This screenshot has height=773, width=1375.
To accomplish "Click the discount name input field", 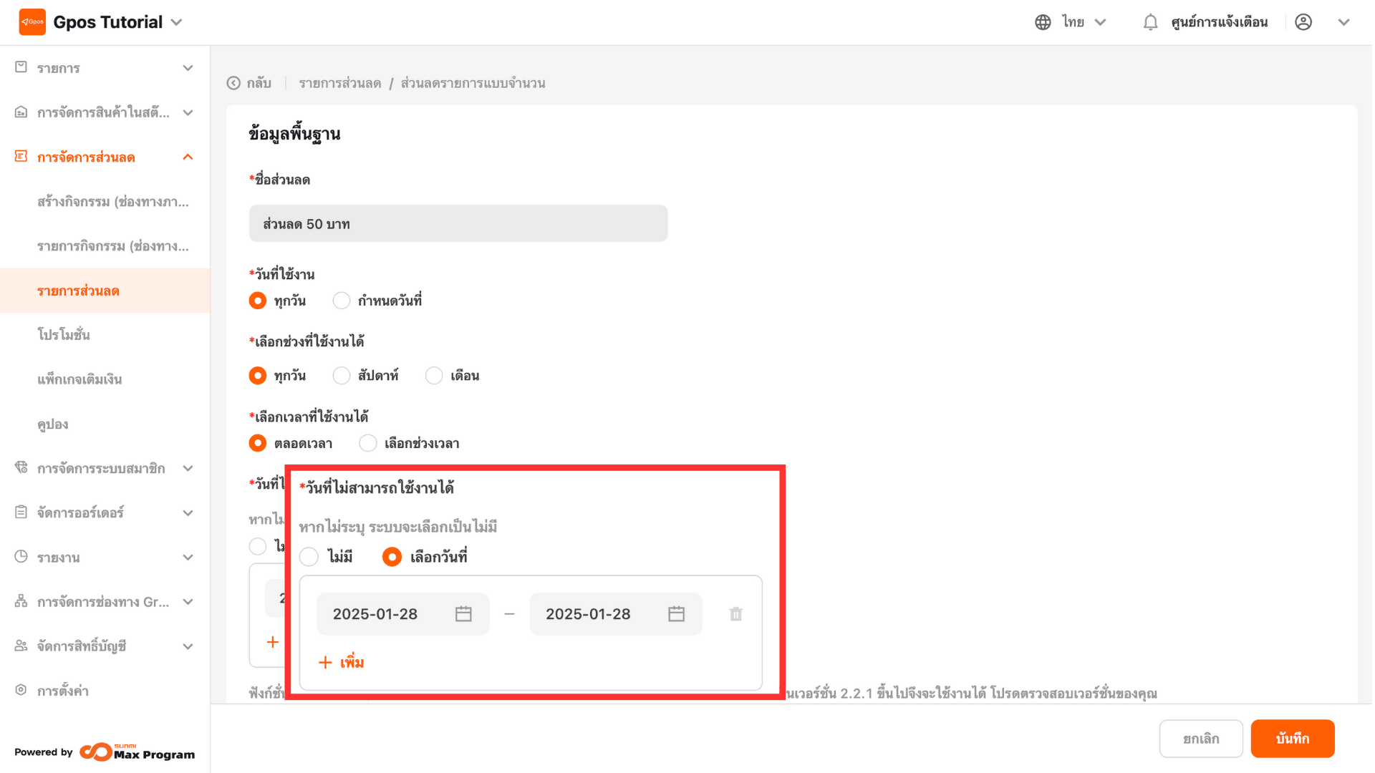I will tap(458, 224).
